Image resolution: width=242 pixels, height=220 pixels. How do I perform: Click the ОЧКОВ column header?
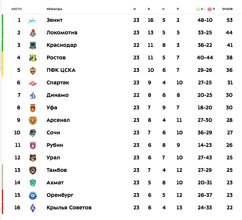(227, 9)
